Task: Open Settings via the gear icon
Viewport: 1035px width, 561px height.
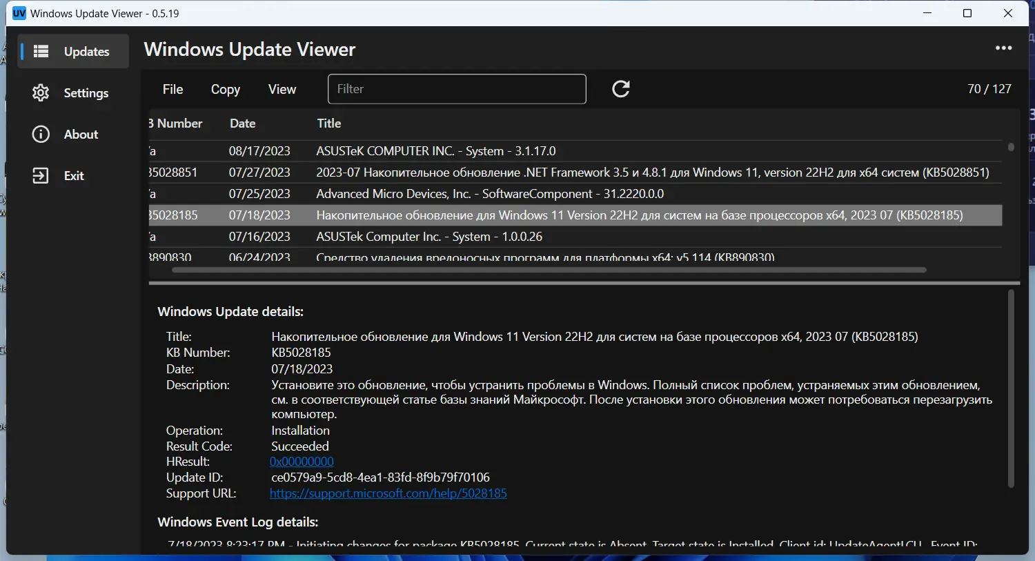Action: coord(41,93)
